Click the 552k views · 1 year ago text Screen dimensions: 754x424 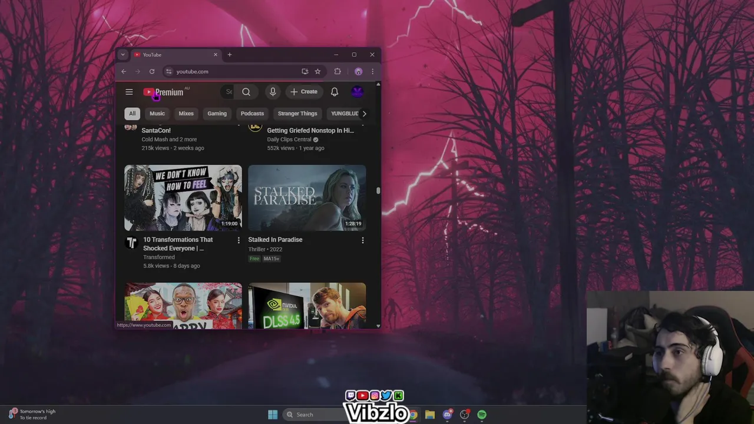tap(296, 148)
